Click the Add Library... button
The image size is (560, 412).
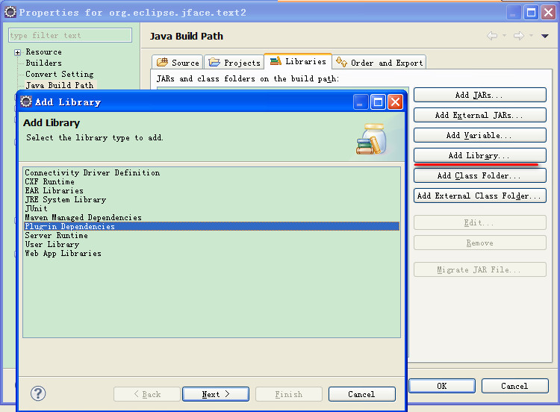coord(479,155)
